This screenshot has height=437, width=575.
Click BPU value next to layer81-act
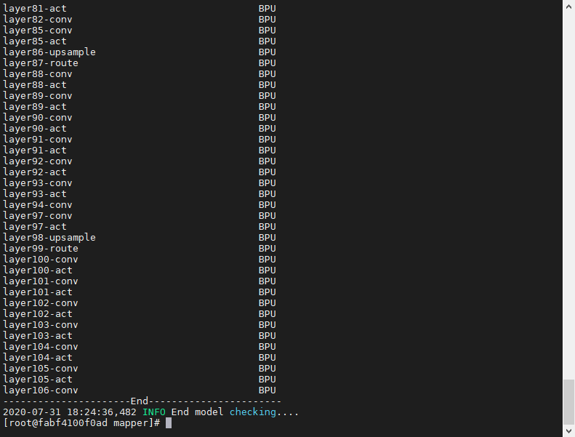pos(267,9)
